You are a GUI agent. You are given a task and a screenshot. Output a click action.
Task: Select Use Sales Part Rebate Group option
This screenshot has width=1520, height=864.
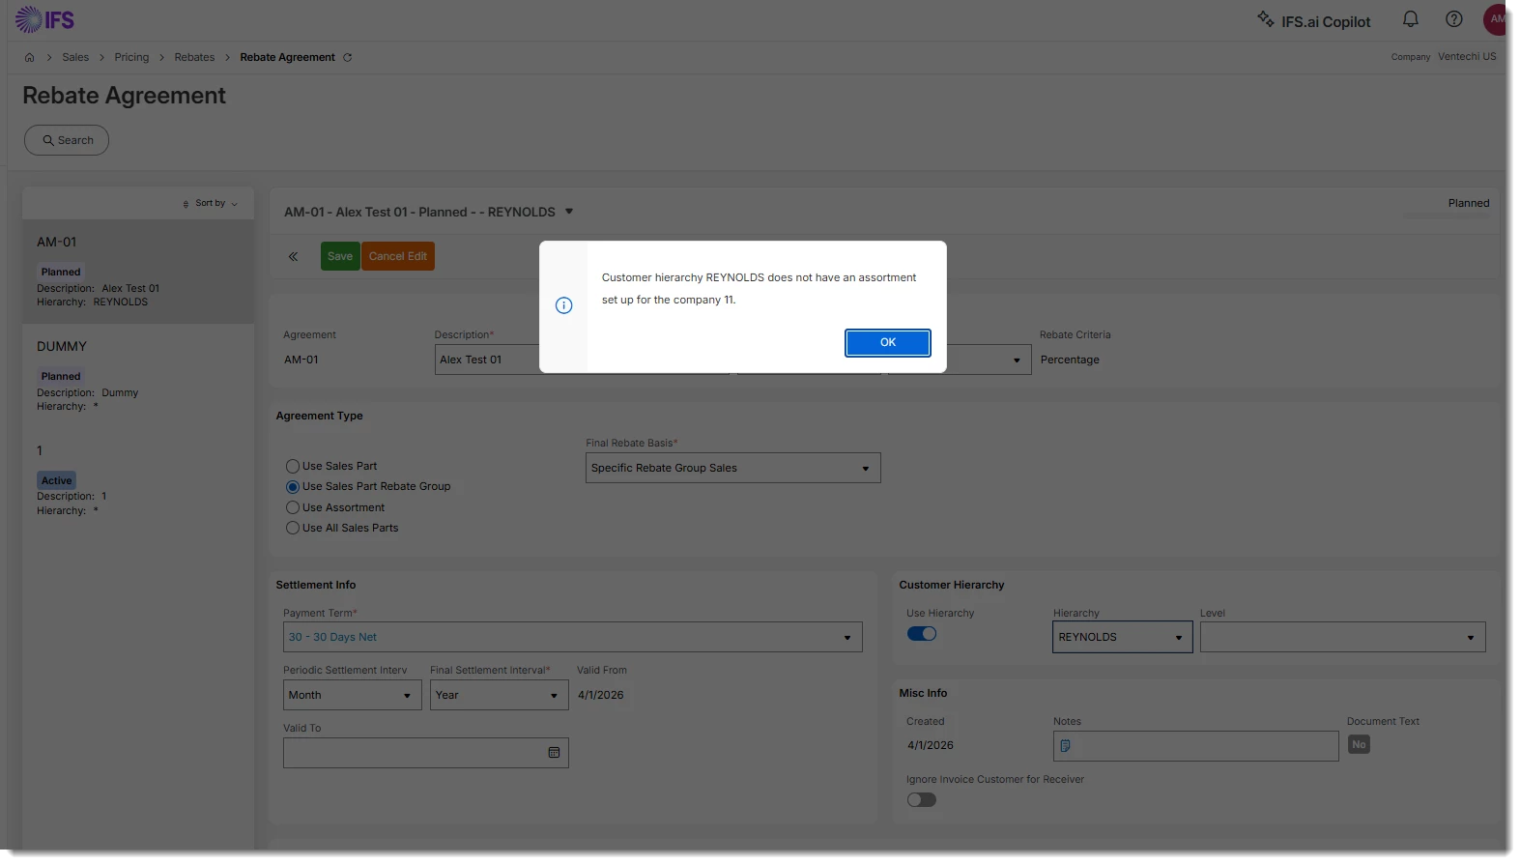pyautogui.click(x=292, y=487)
